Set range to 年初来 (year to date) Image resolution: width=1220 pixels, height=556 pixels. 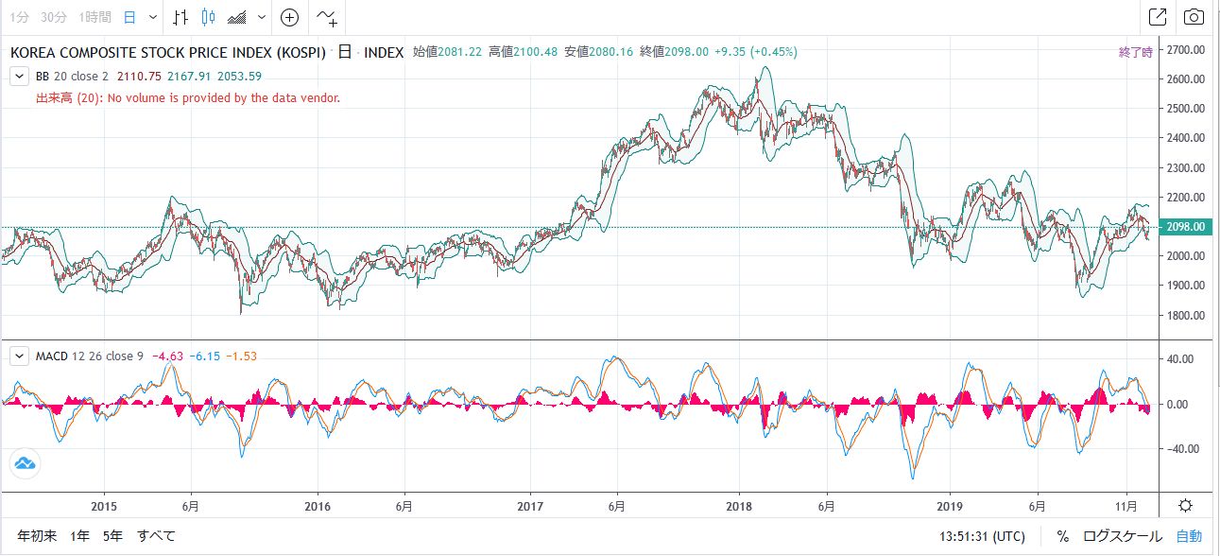[37, 536]
